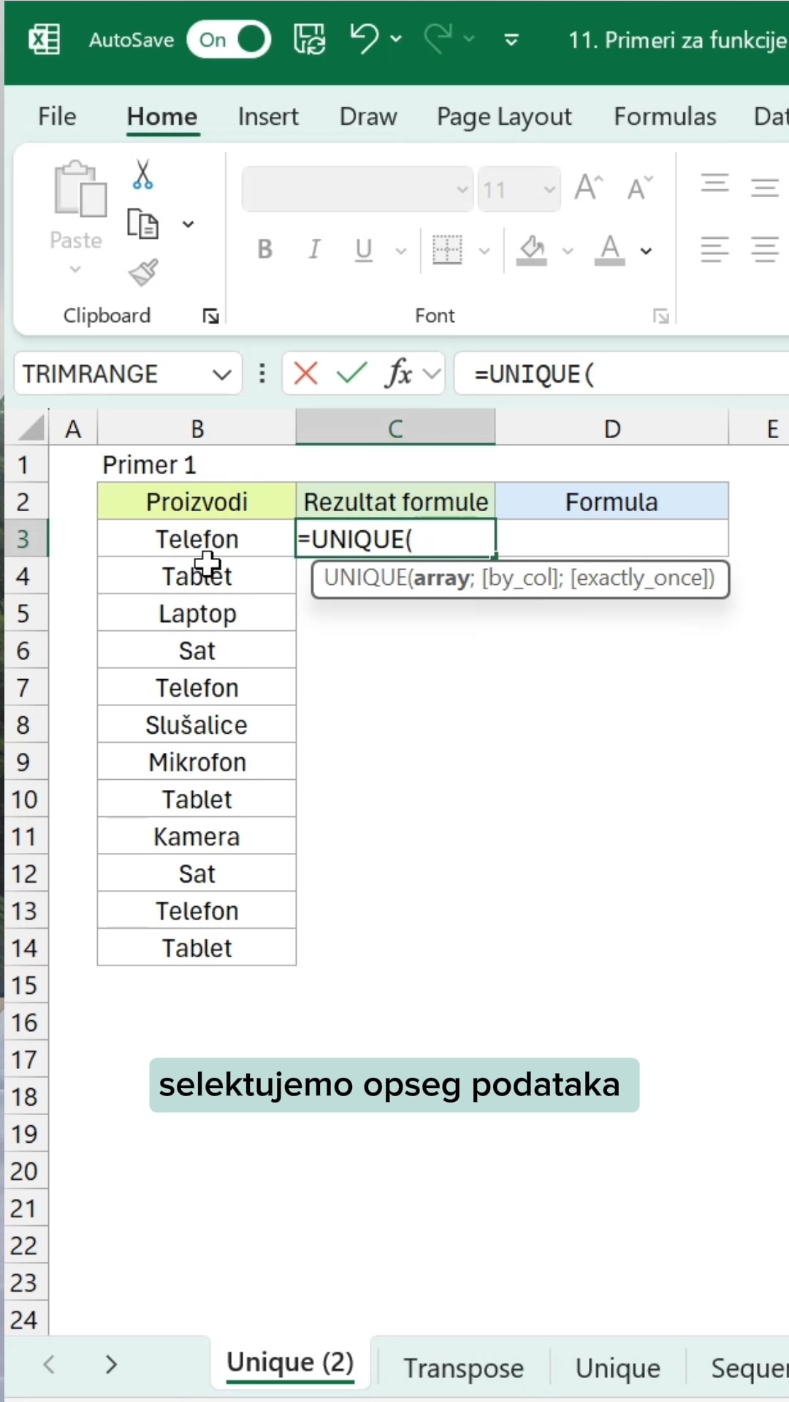Switch to the Unique sheet tab

click(617, 1368)
